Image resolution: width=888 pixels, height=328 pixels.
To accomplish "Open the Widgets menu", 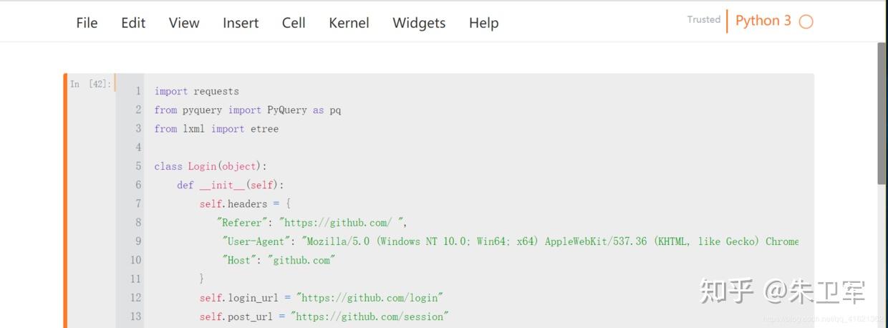I will pyautogui.click(x=419, y=23).
